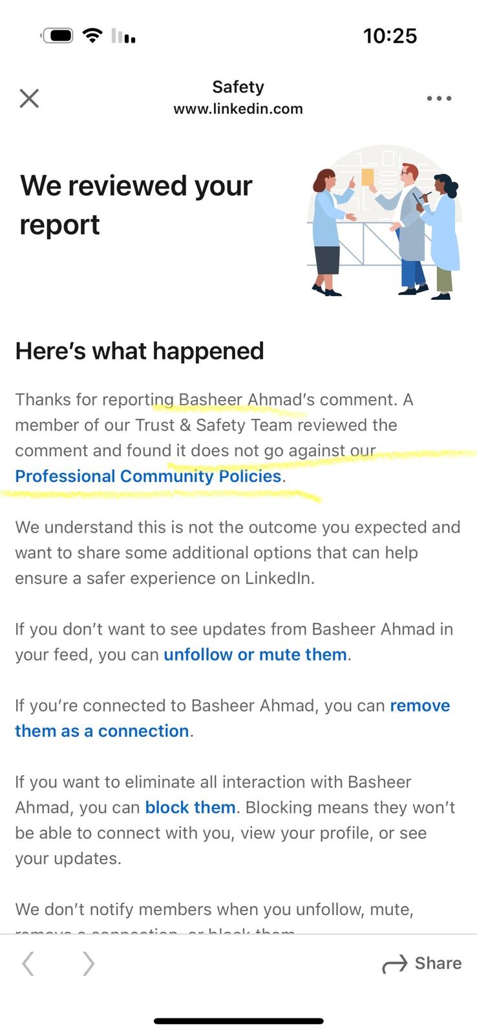Tap the battery status icon

pos(58,36)
